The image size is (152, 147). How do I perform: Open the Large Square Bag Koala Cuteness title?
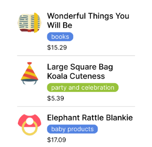click(80, 71)
